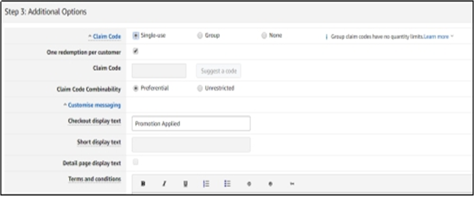
Task: Enable the Detail page display text checkbox
Action: click(x=136, y=162)
